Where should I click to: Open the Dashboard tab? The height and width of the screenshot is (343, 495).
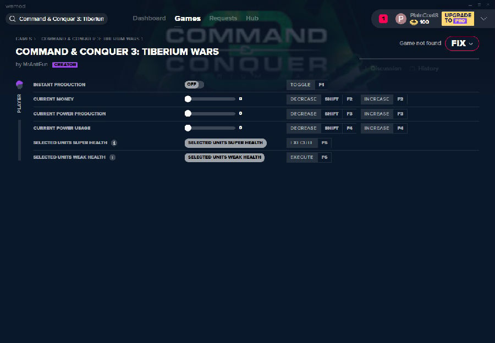coord(149,18)
